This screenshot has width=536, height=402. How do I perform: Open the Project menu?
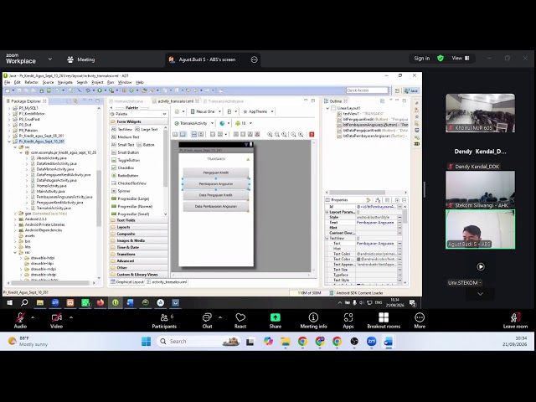(97, 82)
